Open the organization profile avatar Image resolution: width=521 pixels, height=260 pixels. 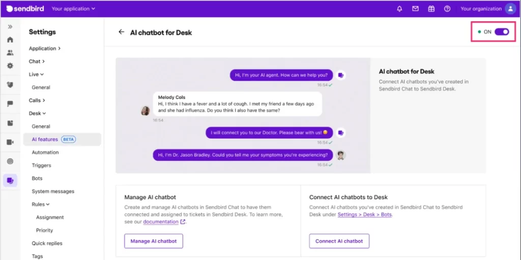coord(510,9)
